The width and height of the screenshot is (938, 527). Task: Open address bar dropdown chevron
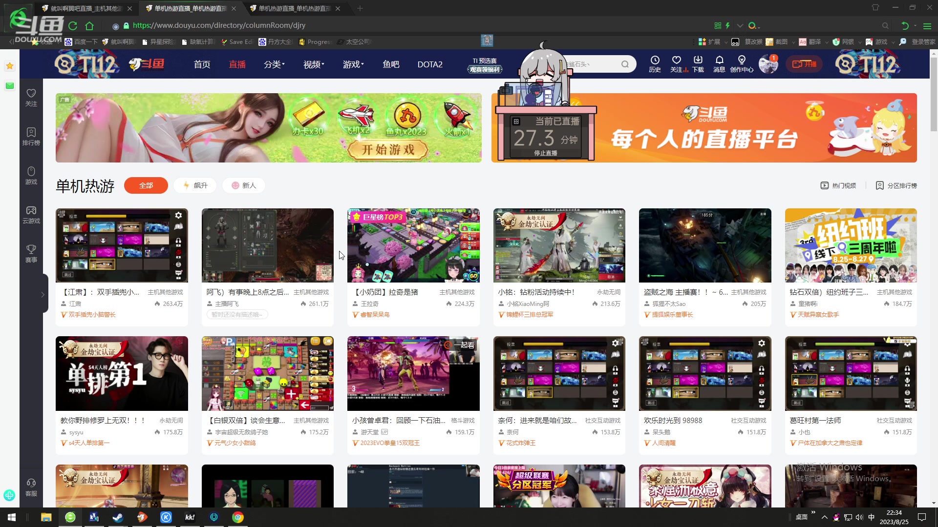740,26
